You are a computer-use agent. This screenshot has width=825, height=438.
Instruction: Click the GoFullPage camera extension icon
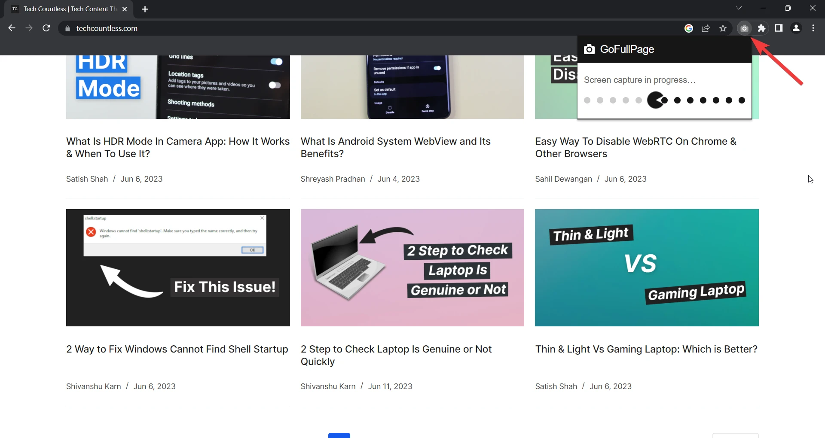tap(744, 28)
